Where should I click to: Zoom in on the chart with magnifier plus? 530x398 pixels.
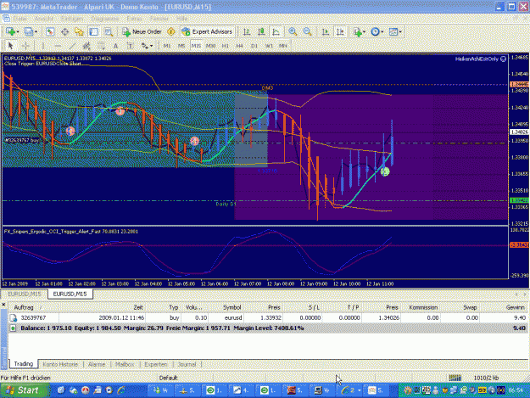(x=293, y=31)
